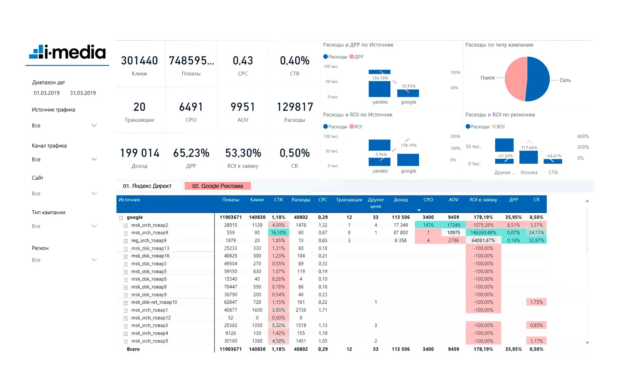Select the Сеть pie chart slice
Viewport: 619px width, 392px height.
(x=539, y=79)
